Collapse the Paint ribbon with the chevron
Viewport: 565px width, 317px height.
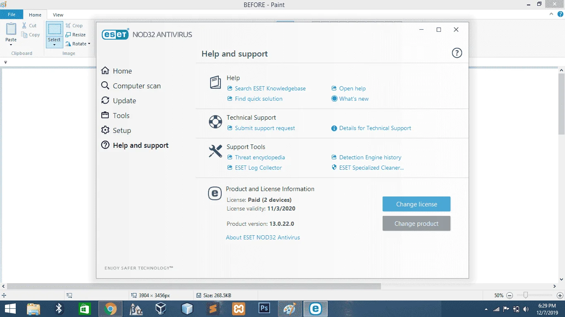[x=551, y=14]
